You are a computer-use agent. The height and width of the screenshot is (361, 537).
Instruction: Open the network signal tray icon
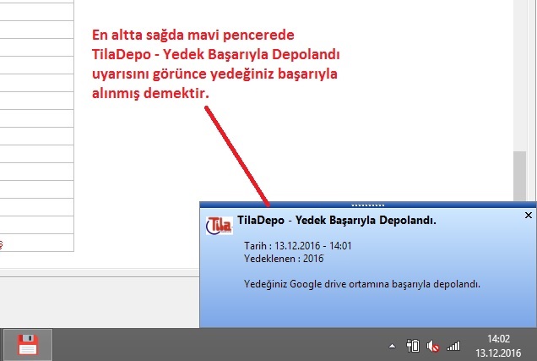coord(453,347)
